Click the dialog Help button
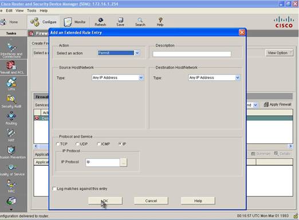The height and width of the screenshot is (220, 299). (x=198, y=201)
